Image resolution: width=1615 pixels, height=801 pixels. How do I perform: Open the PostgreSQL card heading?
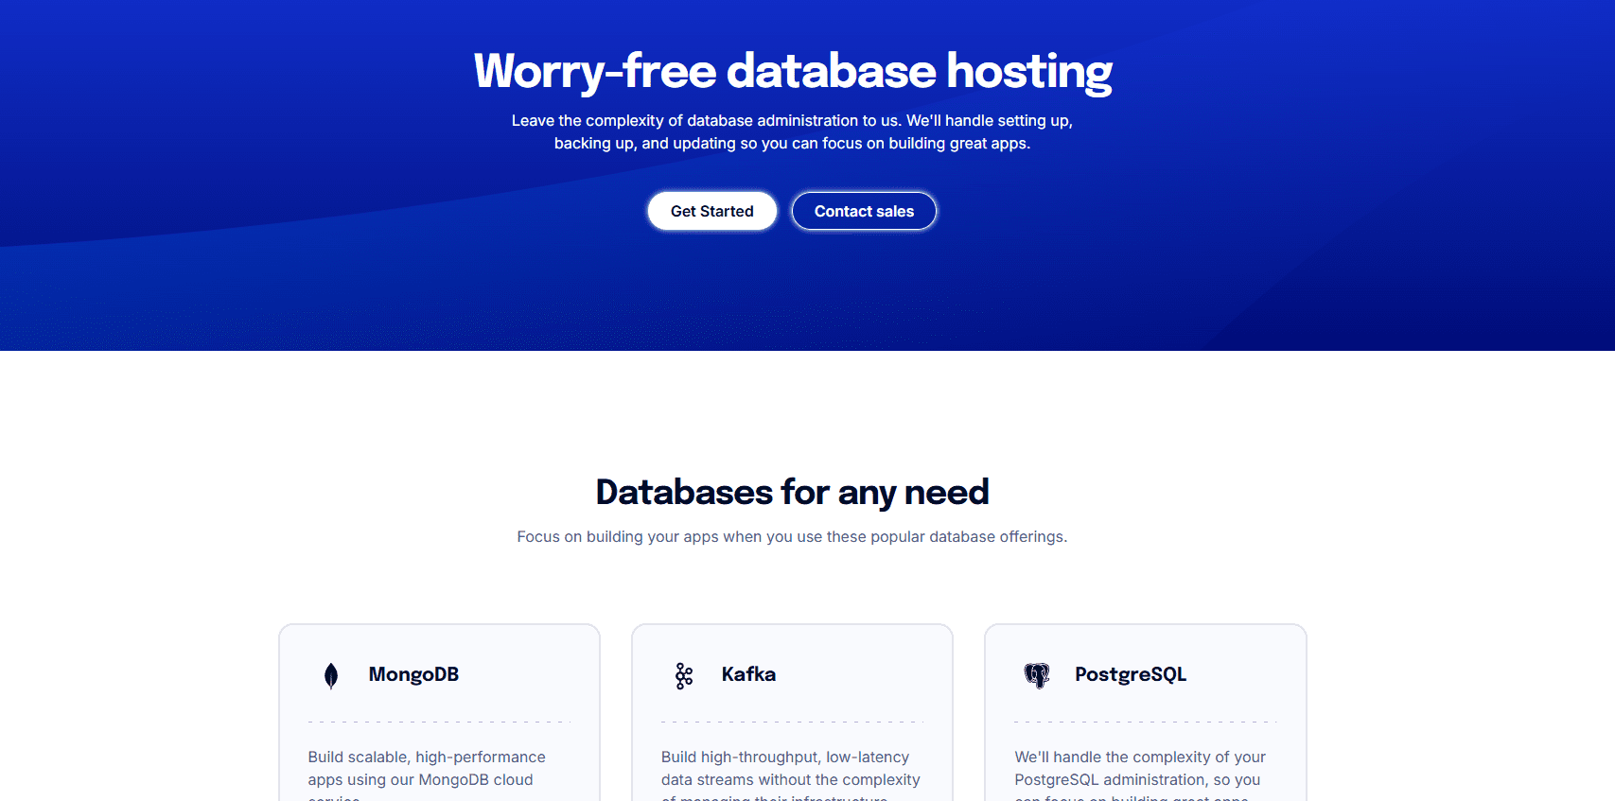tap(1131, 674)
